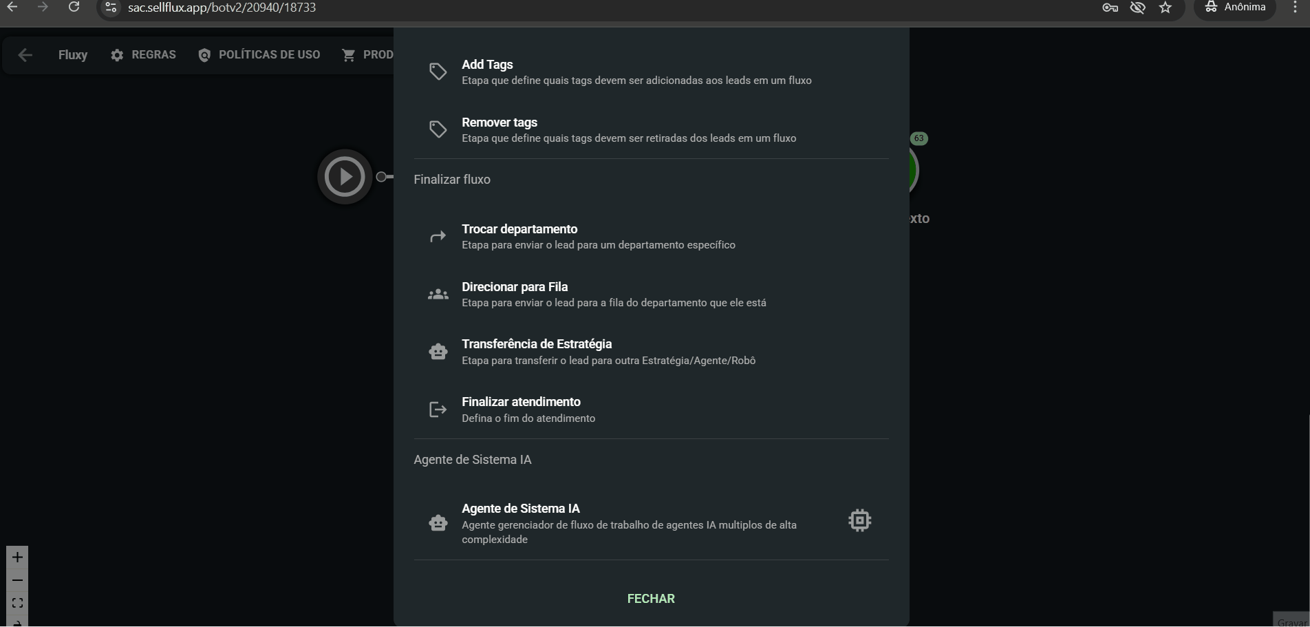
Task: Click the green node badge showing 63
Action: point(919,138)
